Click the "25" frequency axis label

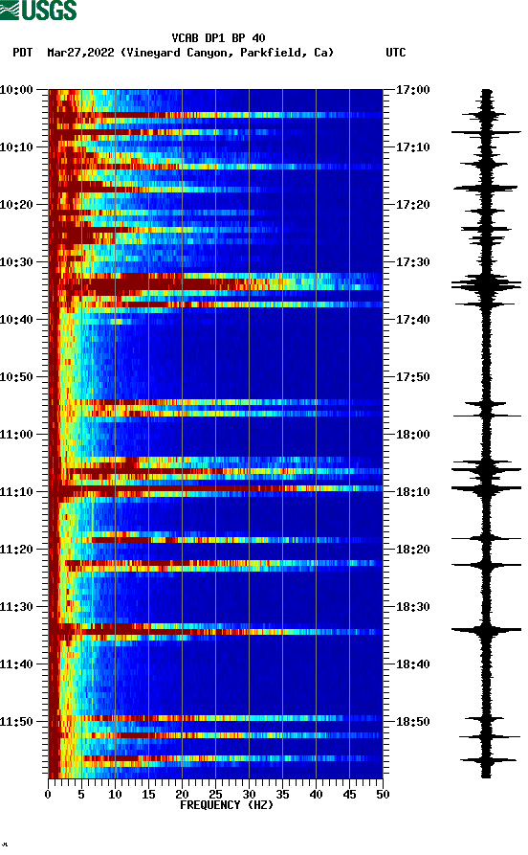pyautogui.click(x=215, y=795)
